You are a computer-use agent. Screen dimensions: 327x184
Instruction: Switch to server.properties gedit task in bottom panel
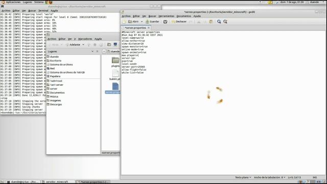92,182
